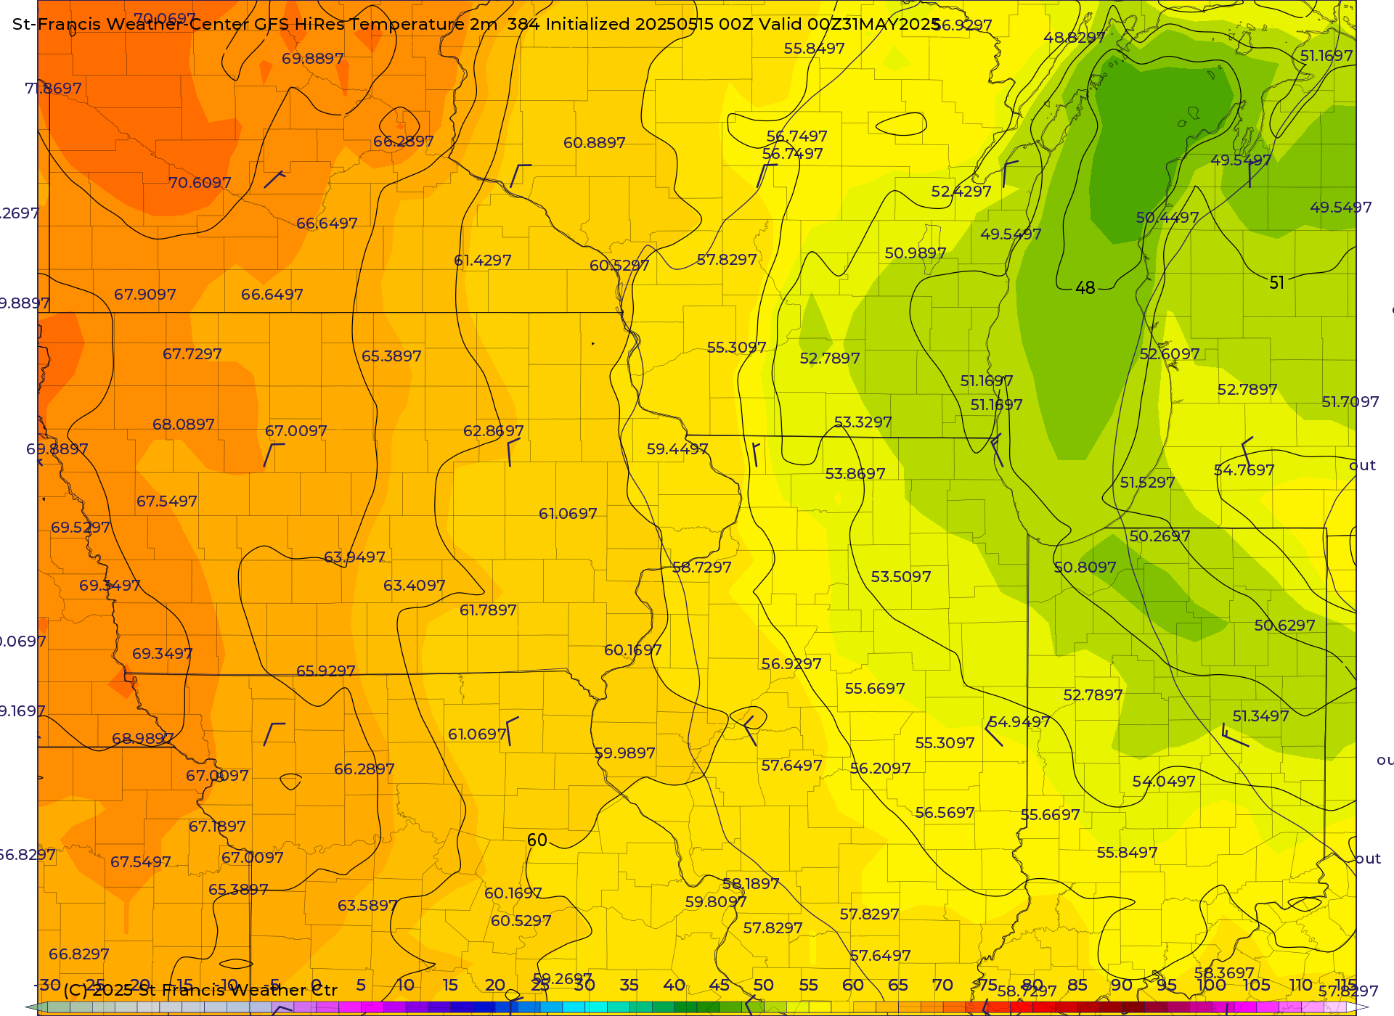This screenshot has height=1016, width=1394.
Task: Click the temperature reading 50.9897
Action: point(916,253)
